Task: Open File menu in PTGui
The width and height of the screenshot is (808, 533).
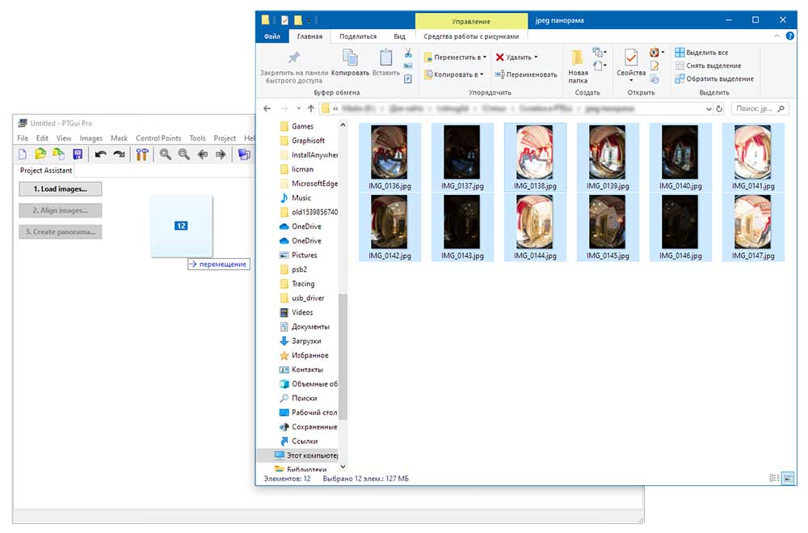Action: pos(23,138)
